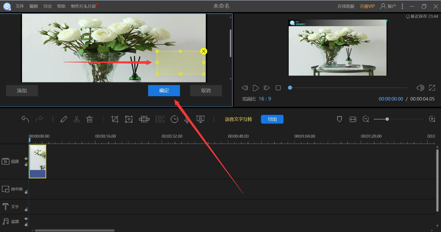Click the 开通VIP link

point(367,6)
